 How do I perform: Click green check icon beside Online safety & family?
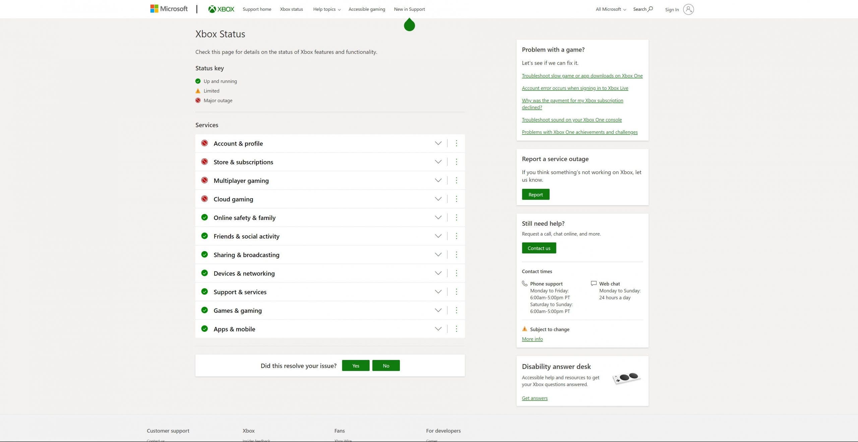click(204, 217)
